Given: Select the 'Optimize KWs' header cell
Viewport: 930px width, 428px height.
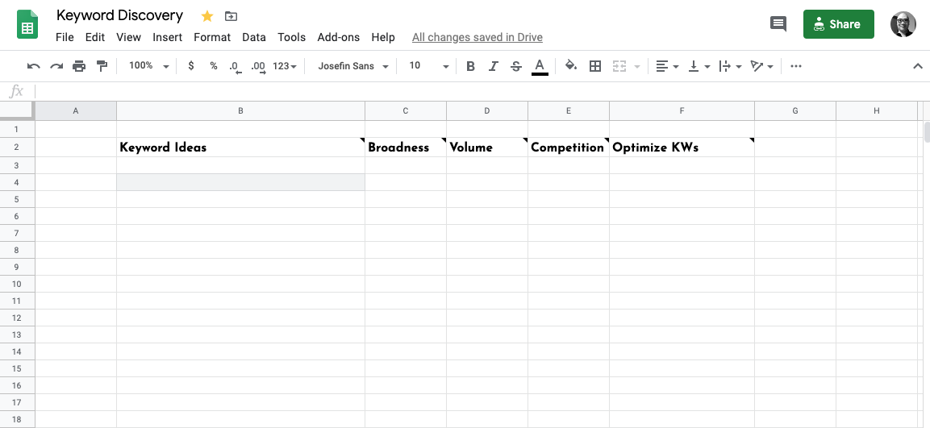Looking at the screenshot, I should click(682, 148).
